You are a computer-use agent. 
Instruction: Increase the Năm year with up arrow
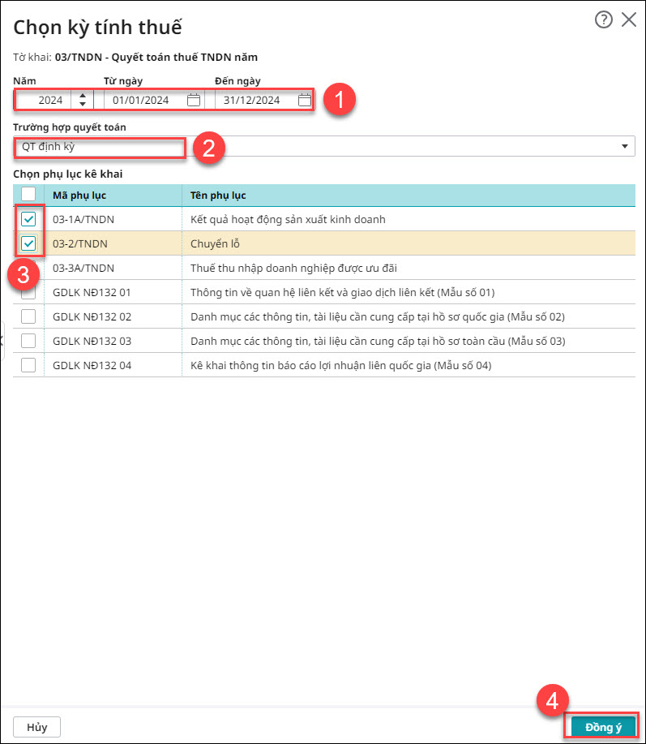83,96
